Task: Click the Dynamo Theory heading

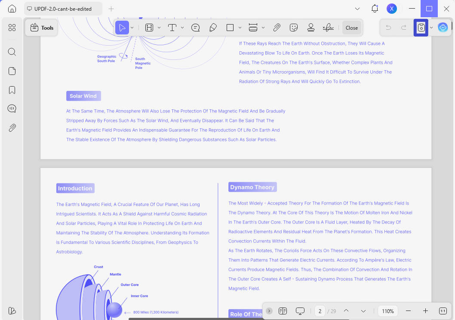Action: point(252,187)
